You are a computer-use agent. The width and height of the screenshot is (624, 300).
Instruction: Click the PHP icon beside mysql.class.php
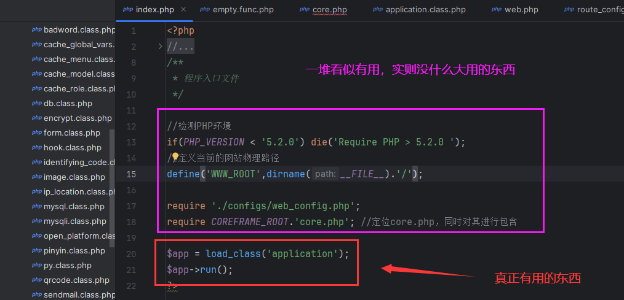[37, 207]
